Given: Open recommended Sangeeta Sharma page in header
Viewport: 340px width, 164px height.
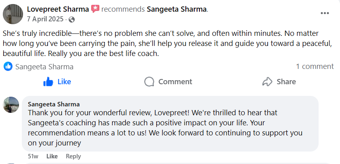Looking at the screenshot, I should [x=176, y=9].
